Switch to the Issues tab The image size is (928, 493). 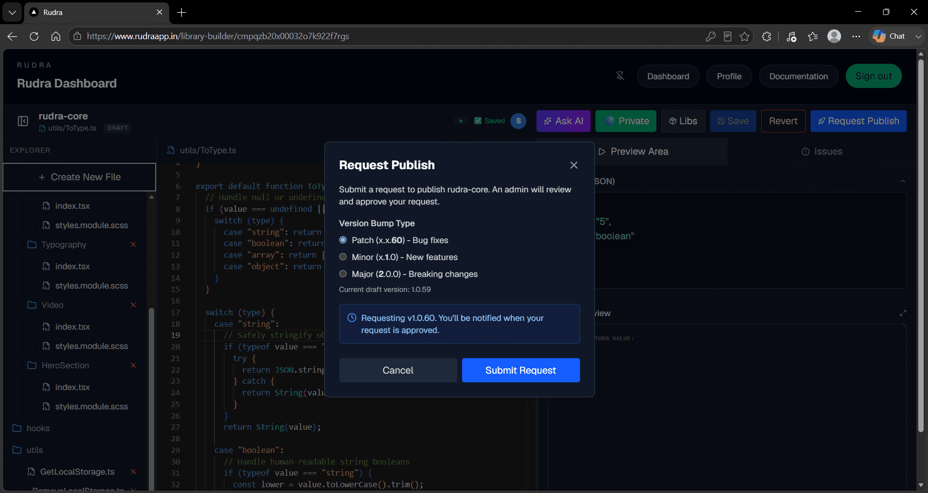coord(822,151)
